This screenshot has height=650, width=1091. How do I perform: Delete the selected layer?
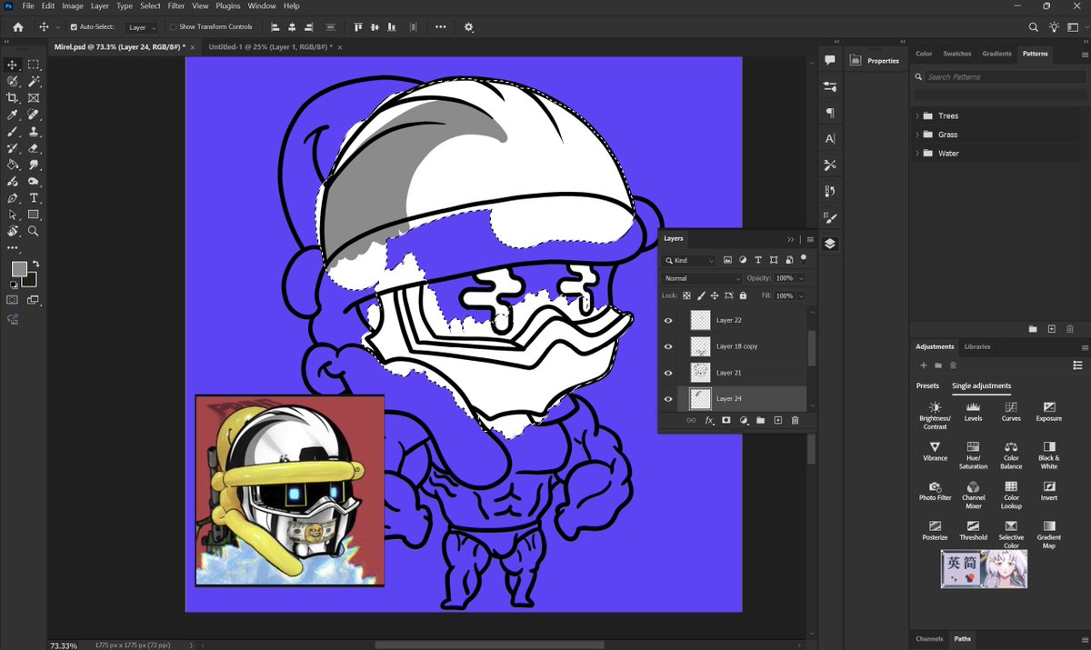coord(795,420)
